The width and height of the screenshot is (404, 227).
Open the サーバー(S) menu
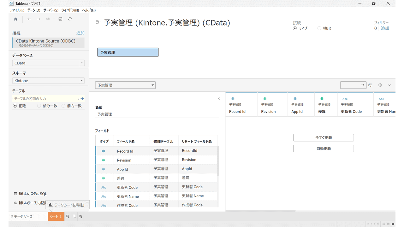coord(51,10)
